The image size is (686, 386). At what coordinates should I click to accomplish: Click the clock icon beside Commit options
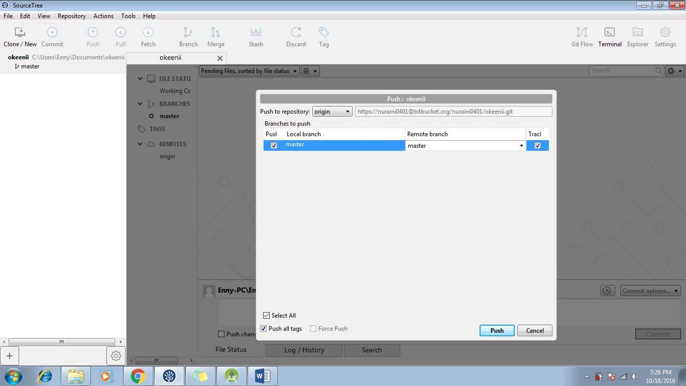(608, 291)
